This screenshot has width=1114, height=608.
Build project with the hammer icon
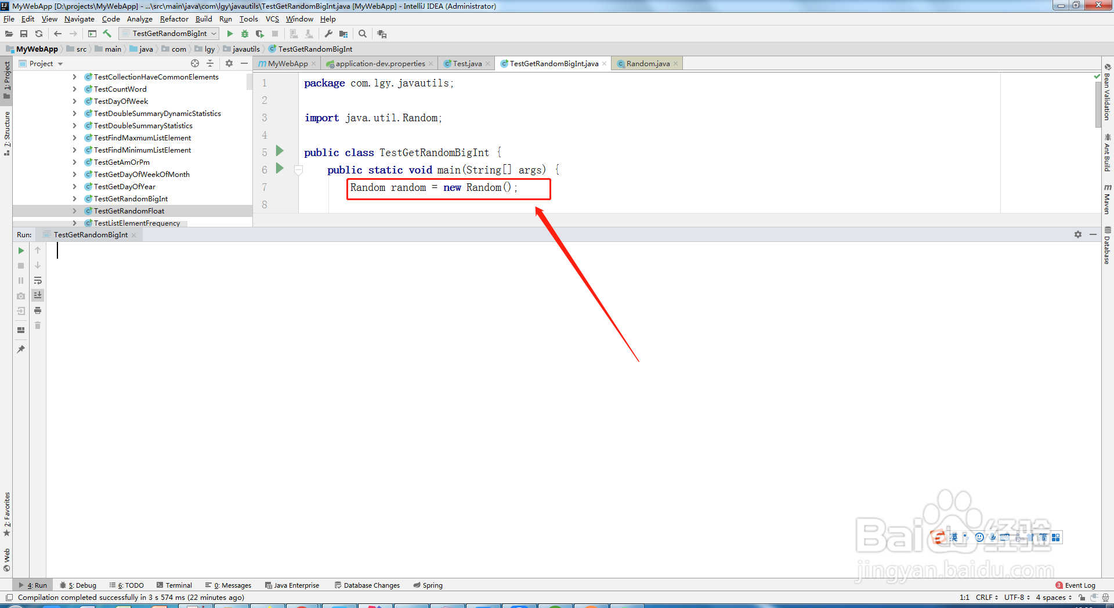click(x=107, y=34)
